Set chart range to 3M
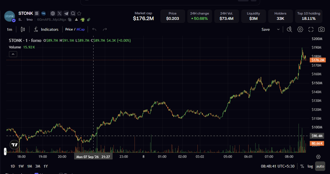330x174 pixels. (x=38, y=166)
